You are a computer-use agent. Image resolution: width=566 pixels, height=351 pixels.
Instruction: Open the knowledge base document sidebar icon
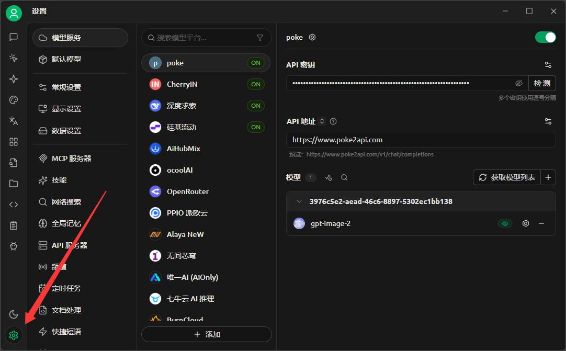(14, 163)
